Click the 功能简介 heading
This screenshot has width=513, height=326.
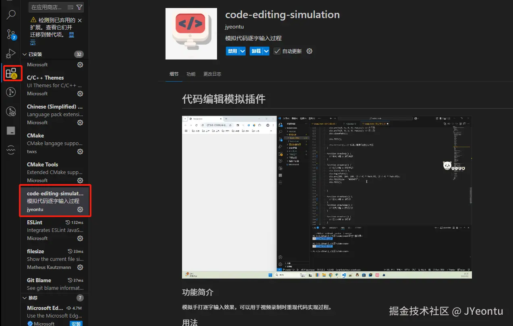pyautogui.click(x=198, y=292)
